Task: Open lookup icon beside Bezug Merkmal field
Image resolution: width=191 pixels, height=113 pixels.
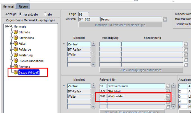Action: (x=165, y=19)
